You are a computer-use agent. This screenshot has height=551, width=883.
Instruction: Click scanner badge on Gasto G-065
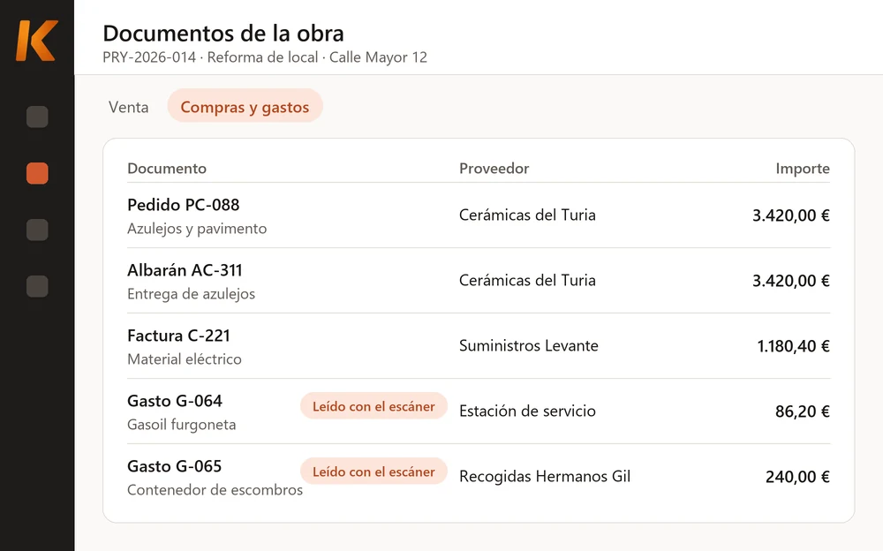(374, 472)
